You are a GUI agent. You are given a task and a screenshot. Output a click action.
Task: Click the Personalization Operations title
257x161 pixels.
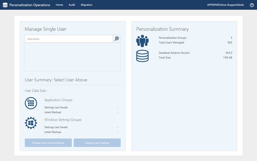[30, 5]
